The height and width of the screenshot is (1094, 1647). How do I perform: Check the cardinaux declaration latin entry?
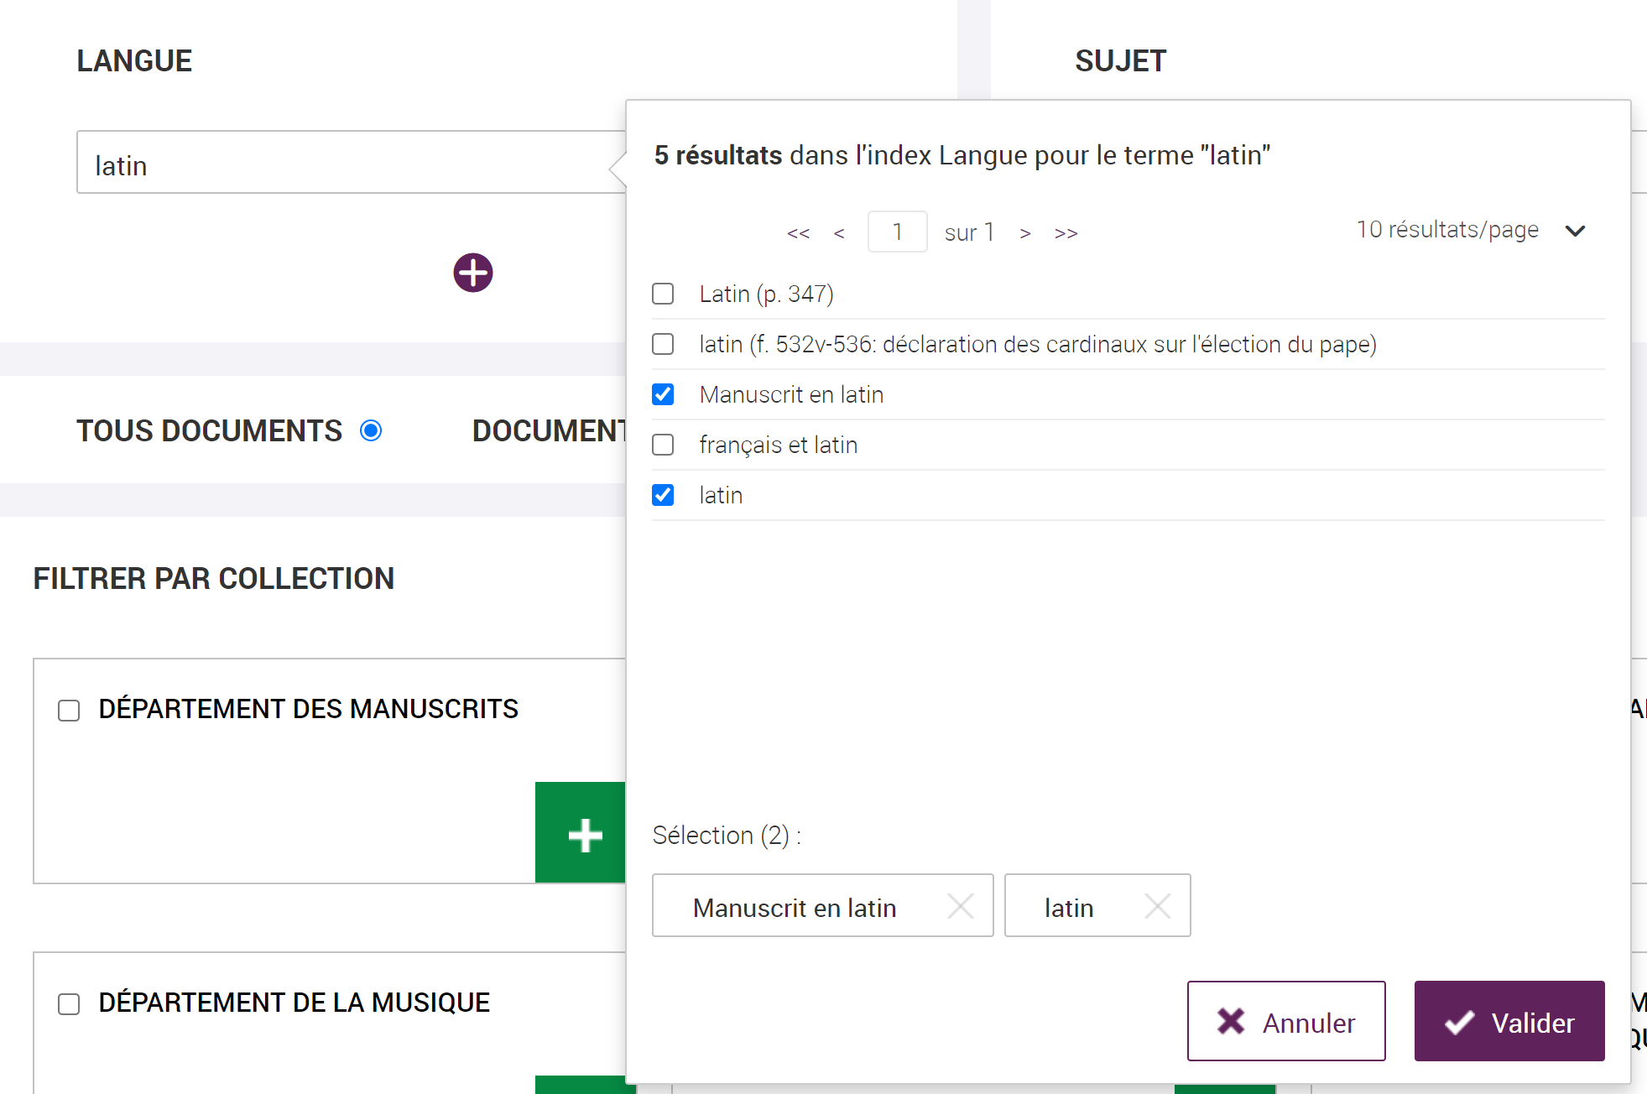(663, 344)
